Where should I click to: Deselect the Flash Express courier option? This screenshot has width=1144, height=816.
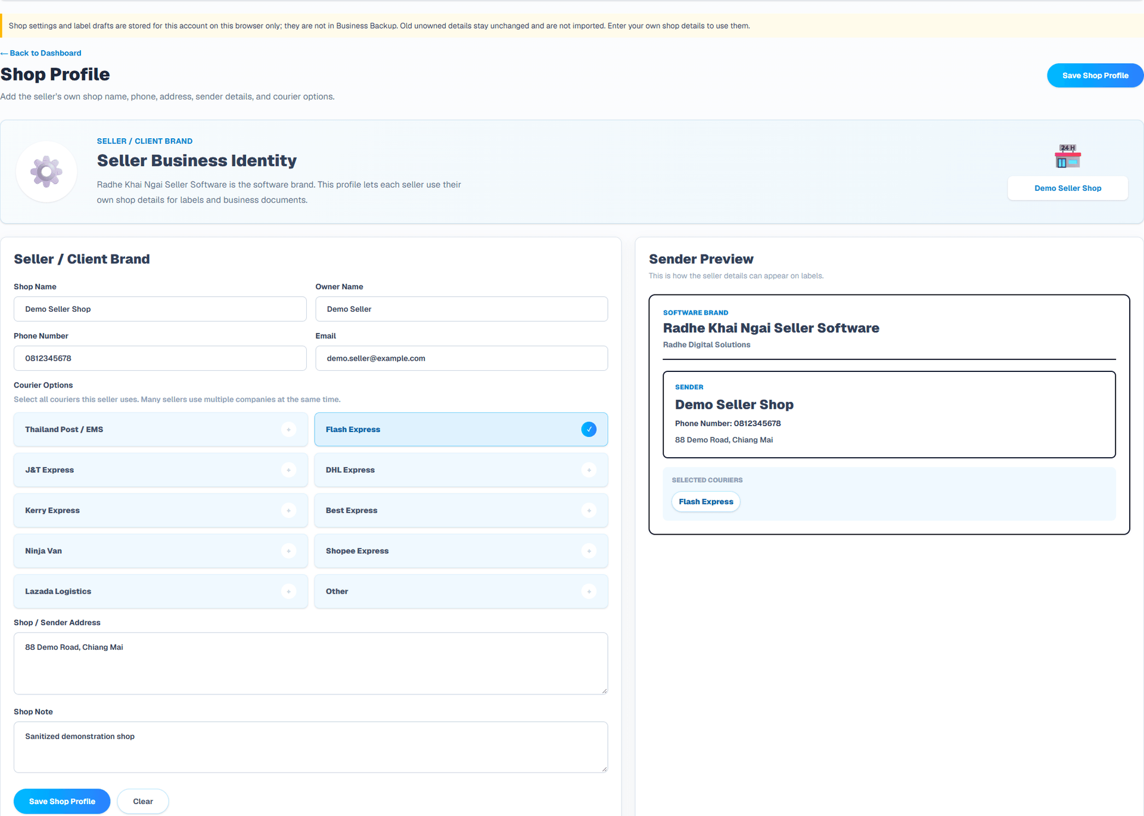[x=461, y=429]
